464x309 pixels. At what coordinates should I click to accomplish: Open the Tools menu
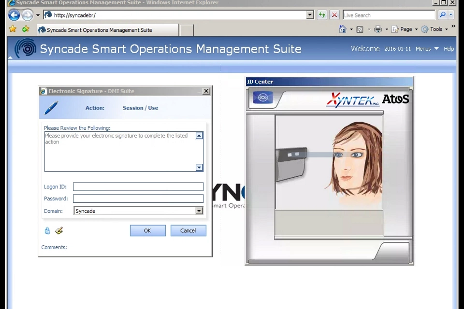(x=435, y=29)
